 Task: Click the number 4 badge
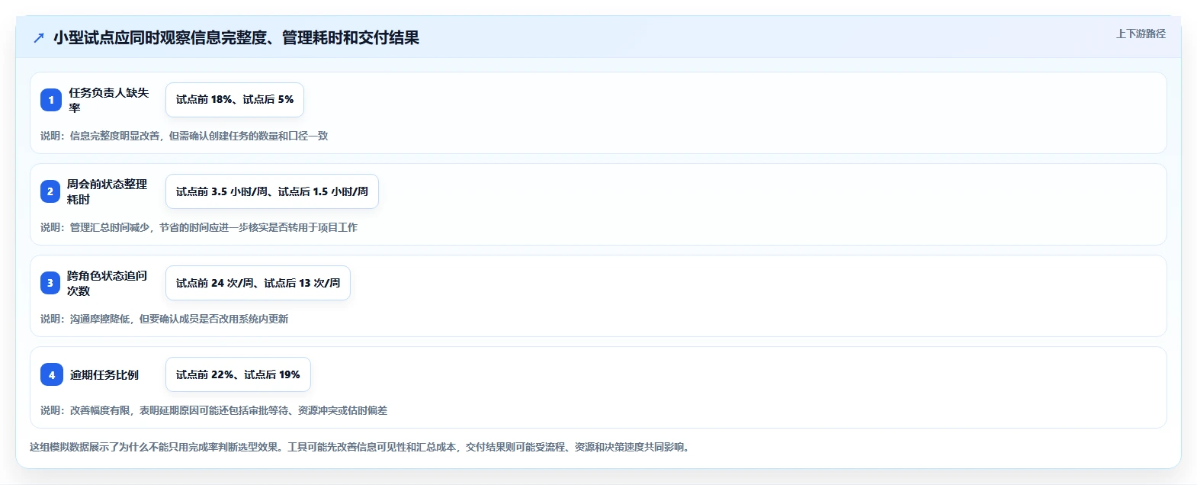(52, 374)
